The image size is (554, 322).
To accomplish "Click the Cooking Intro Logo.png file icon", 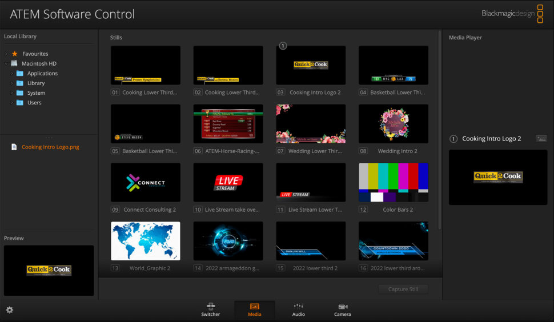I will (14, 147).
